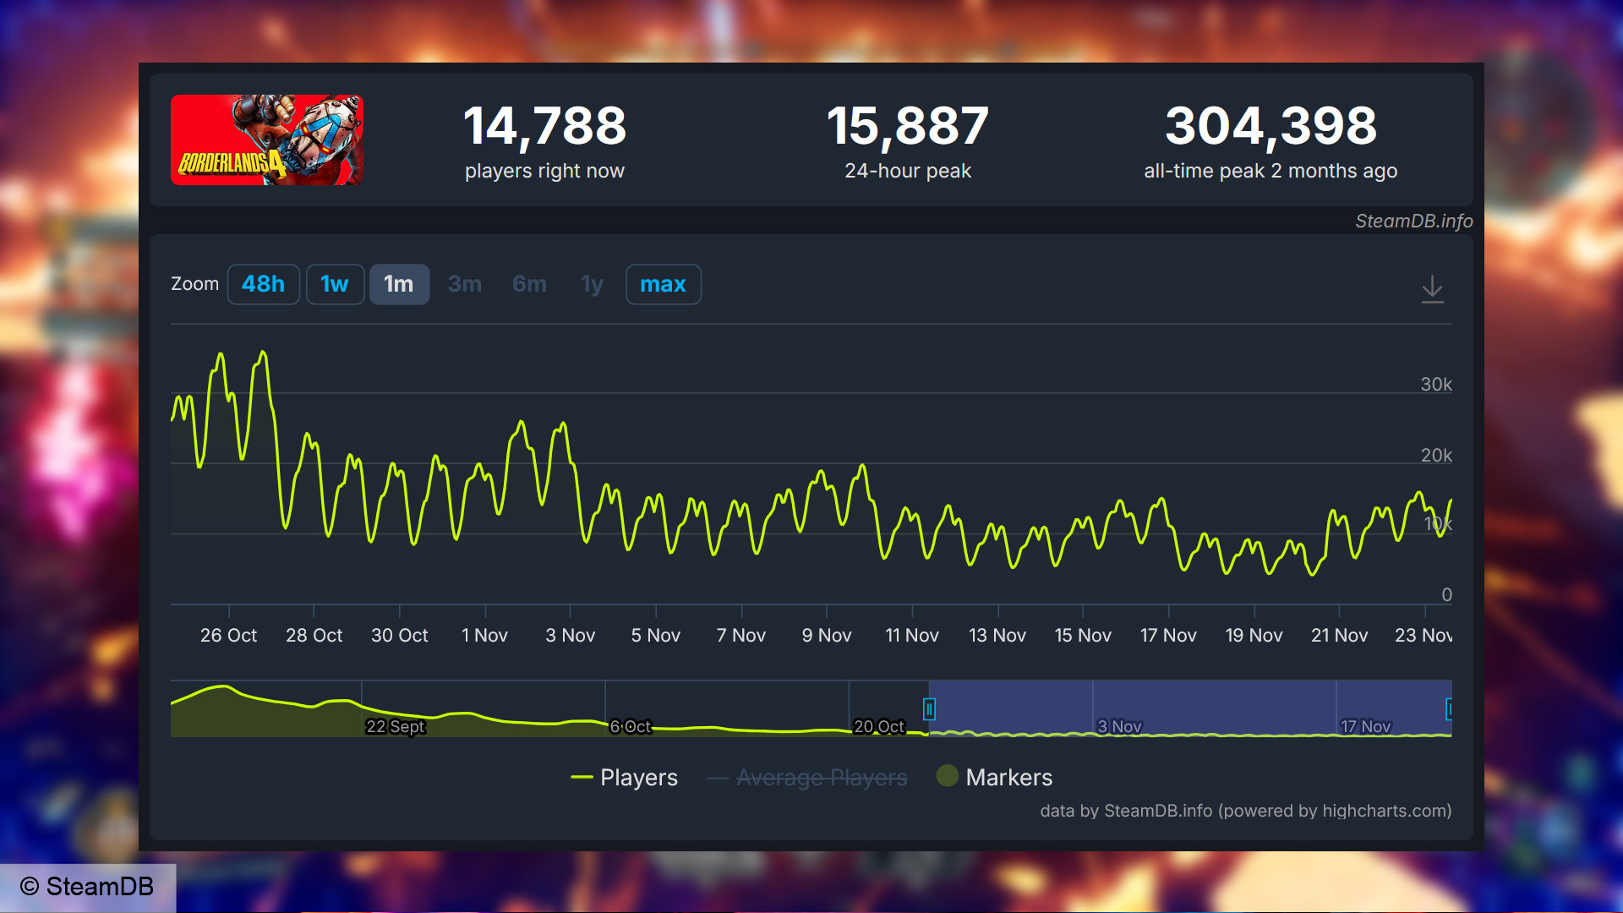Viewport: 1623px width, 913px height.
Task: Click the highcharts.com data credit line
Action: click(x=1246, y=811)
